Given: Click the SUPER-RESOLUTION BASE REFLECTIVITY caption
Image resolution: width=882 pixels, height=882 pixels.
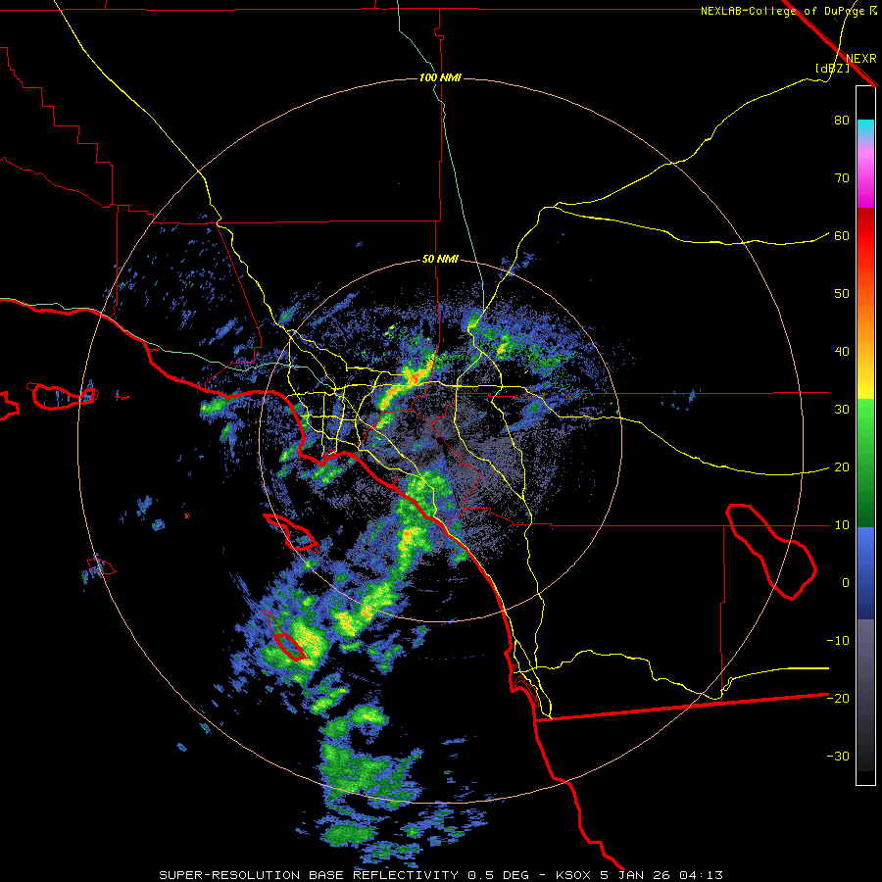Looking at the screenshot, I should [x=309, y=875].
